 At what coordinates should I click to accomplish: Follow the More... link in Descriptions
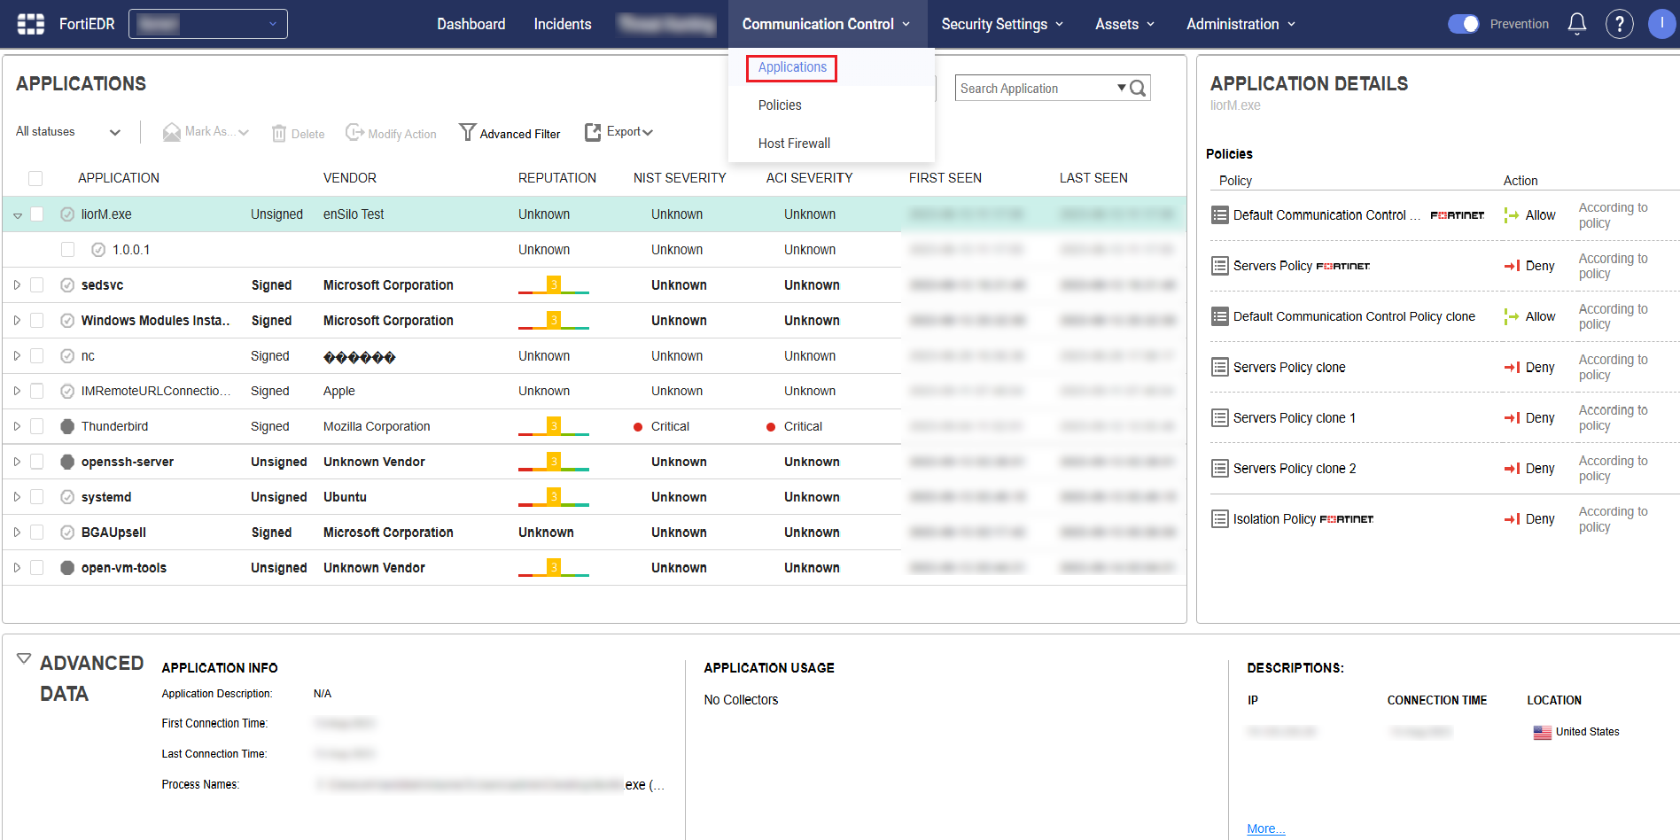coord(1265,828)
